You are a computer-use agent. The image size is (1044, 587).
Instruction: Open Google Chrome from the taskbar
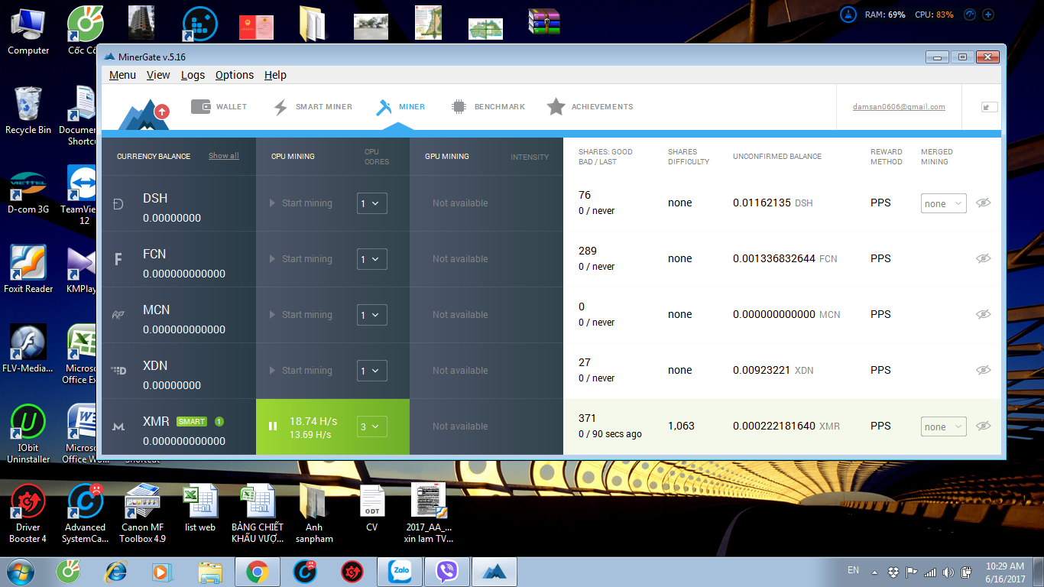[x=258, y=572]
